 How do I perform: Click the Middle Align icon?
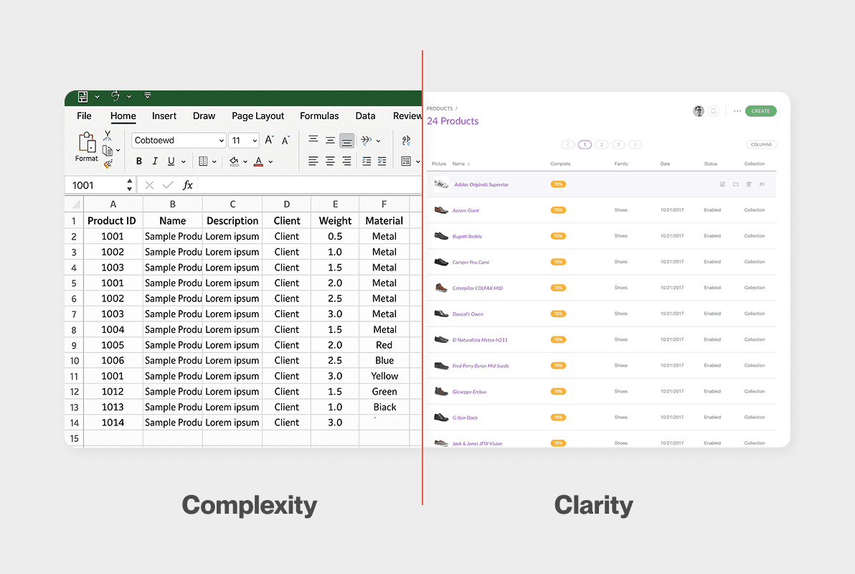tap(331, 140)
